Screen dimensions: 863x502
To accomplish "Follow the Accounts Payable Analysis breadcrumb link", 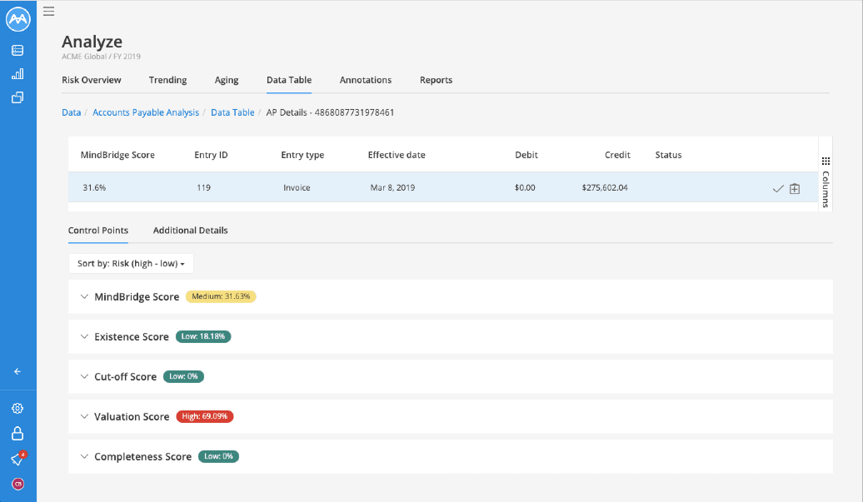I will (146, 112).
